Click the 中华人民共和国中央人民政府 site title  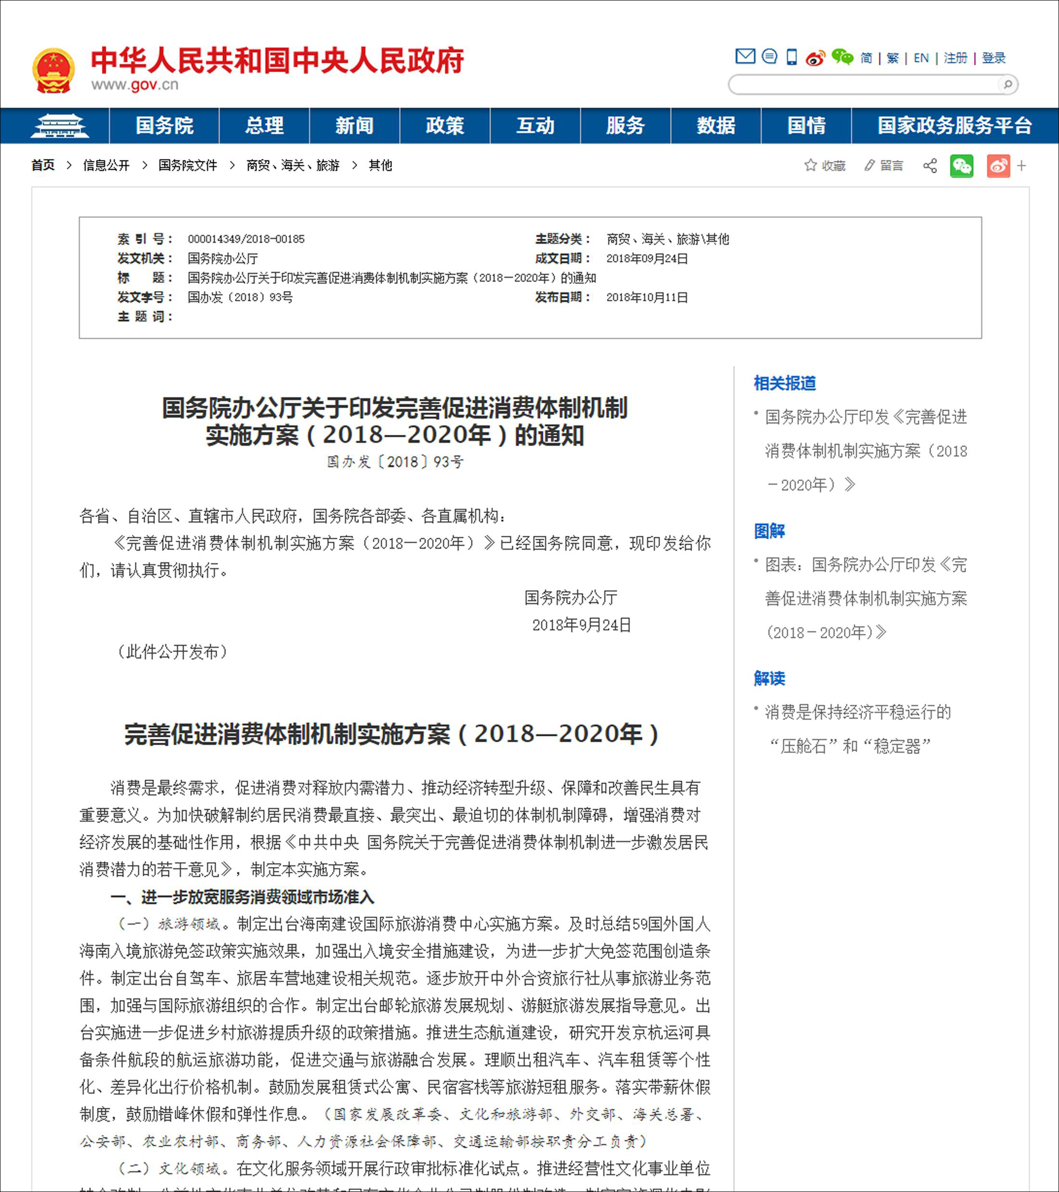coord(278,61)
